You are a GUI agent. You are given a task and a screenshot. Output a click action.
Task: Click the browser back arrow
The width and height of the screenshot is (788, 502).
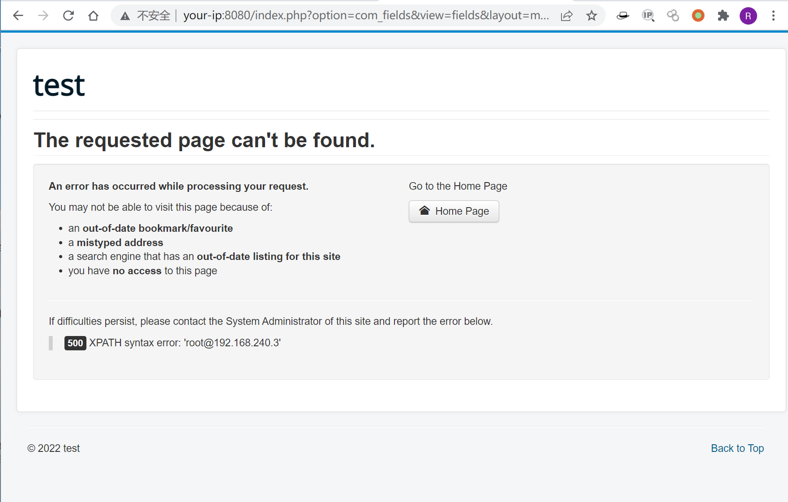tap(18, 16)
